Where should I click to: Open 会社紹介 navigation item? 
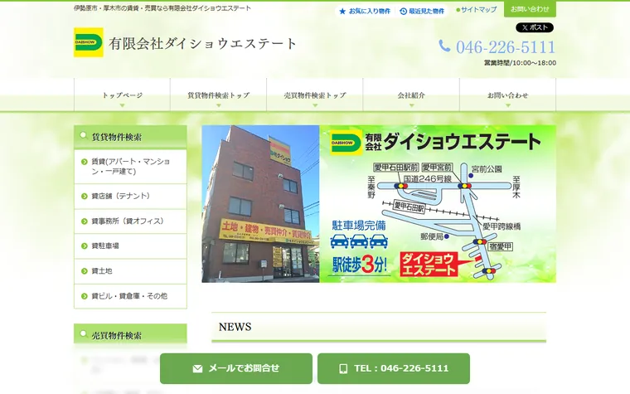(x=411, y=95)
